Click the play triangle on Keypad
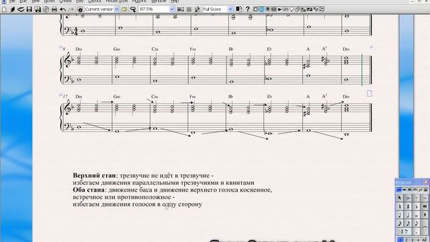430x242 pixels. point(425,214)
